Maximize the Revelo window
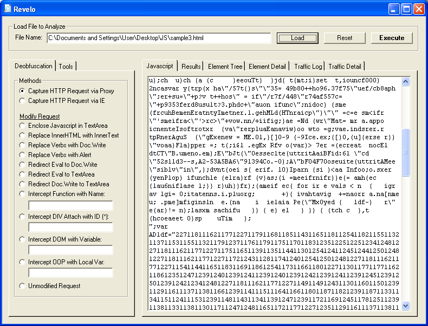Image resolution: width=428 pixels, height=326 pixels. 406,9
